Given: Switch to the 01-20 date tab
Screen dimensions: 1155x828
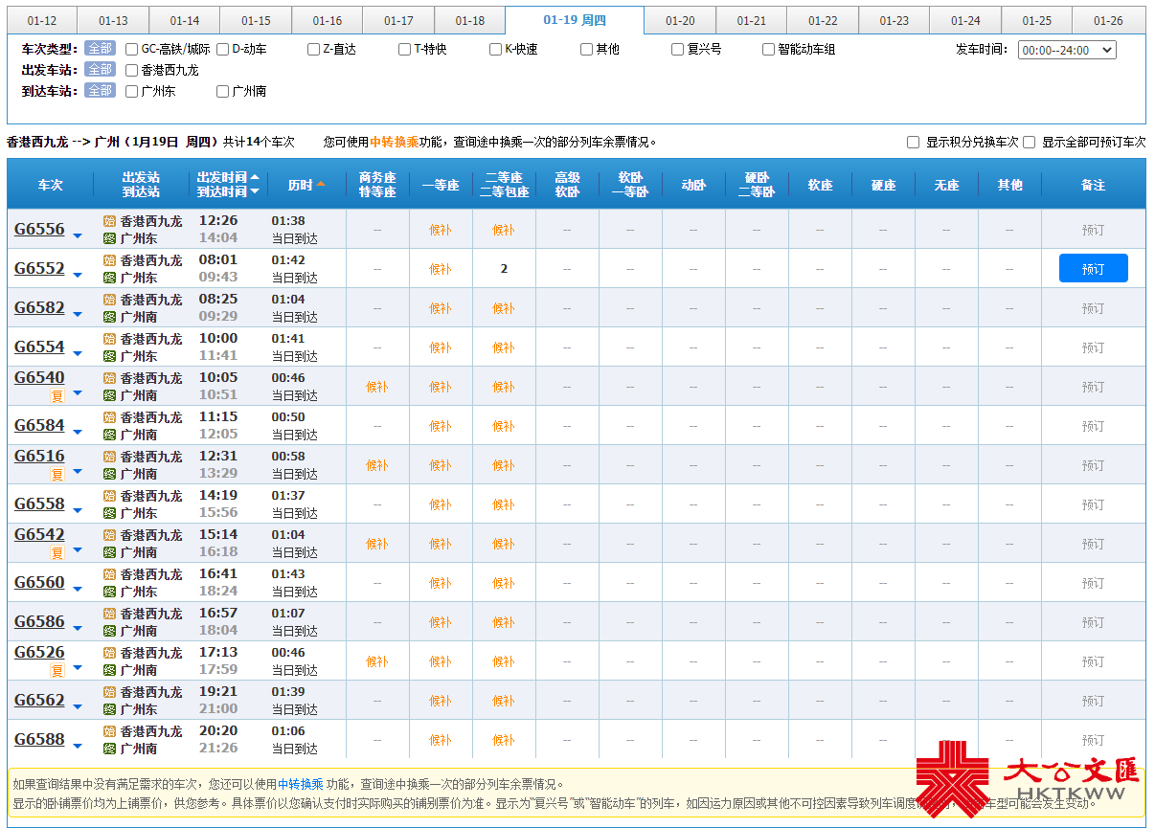Looking at the screenshot, I should coord(679,21).
